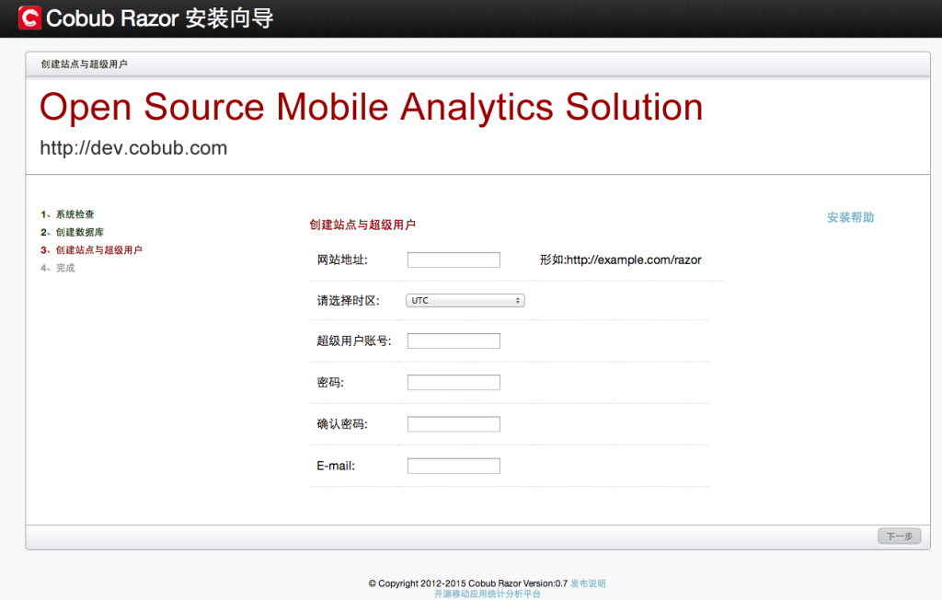942x600 pixels.
Task: Select step 2、创建数据库 in sidebar
Action: point(72,232)
